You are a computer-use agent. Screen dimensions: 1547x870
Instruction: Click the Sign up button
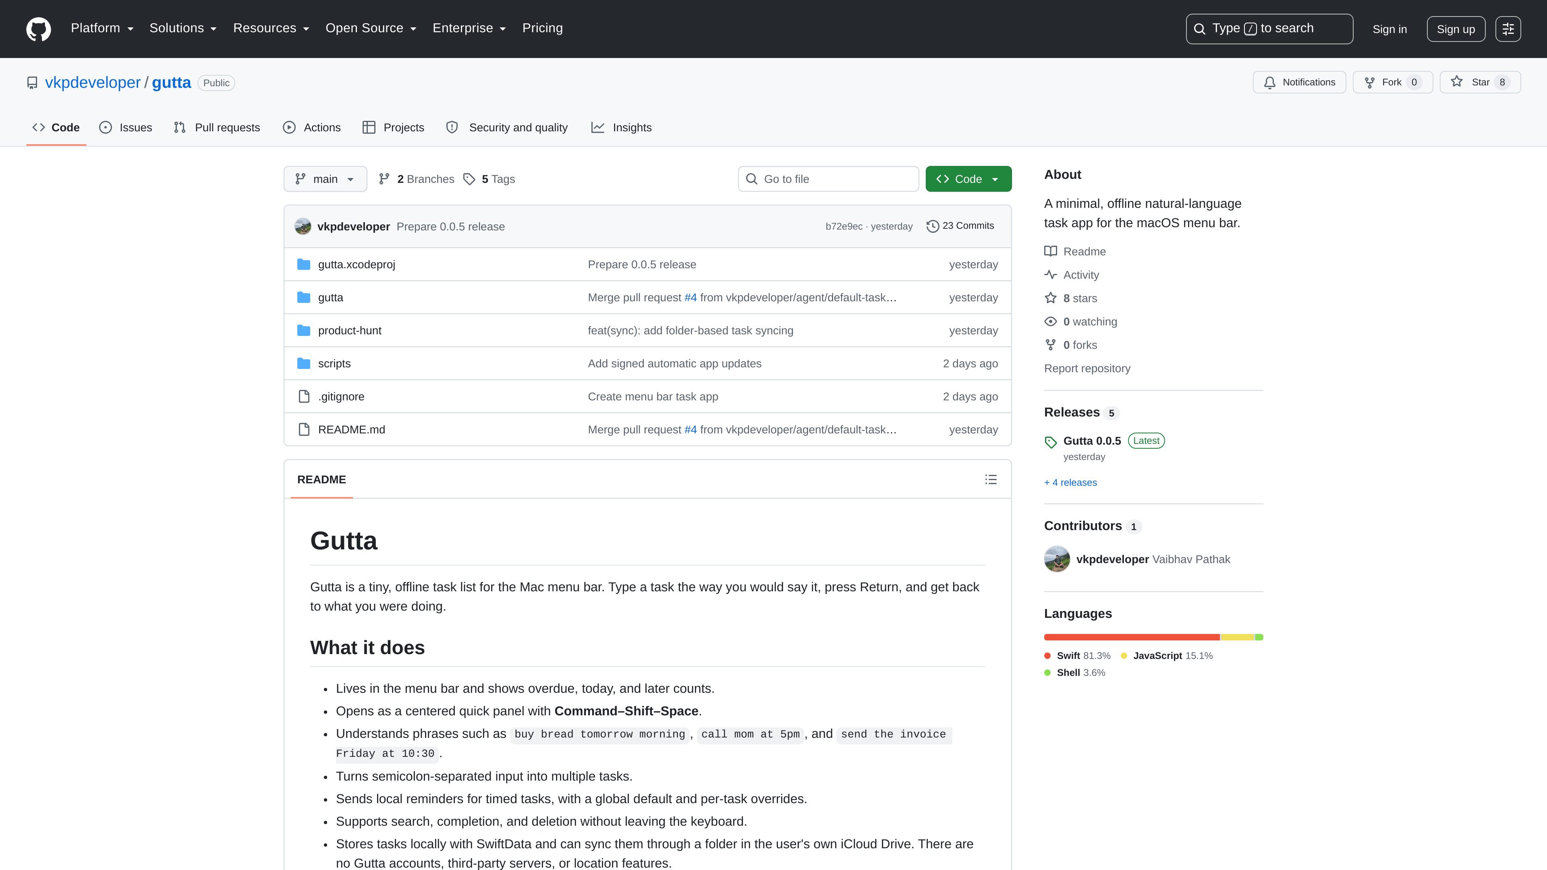tap(1456, 29)
